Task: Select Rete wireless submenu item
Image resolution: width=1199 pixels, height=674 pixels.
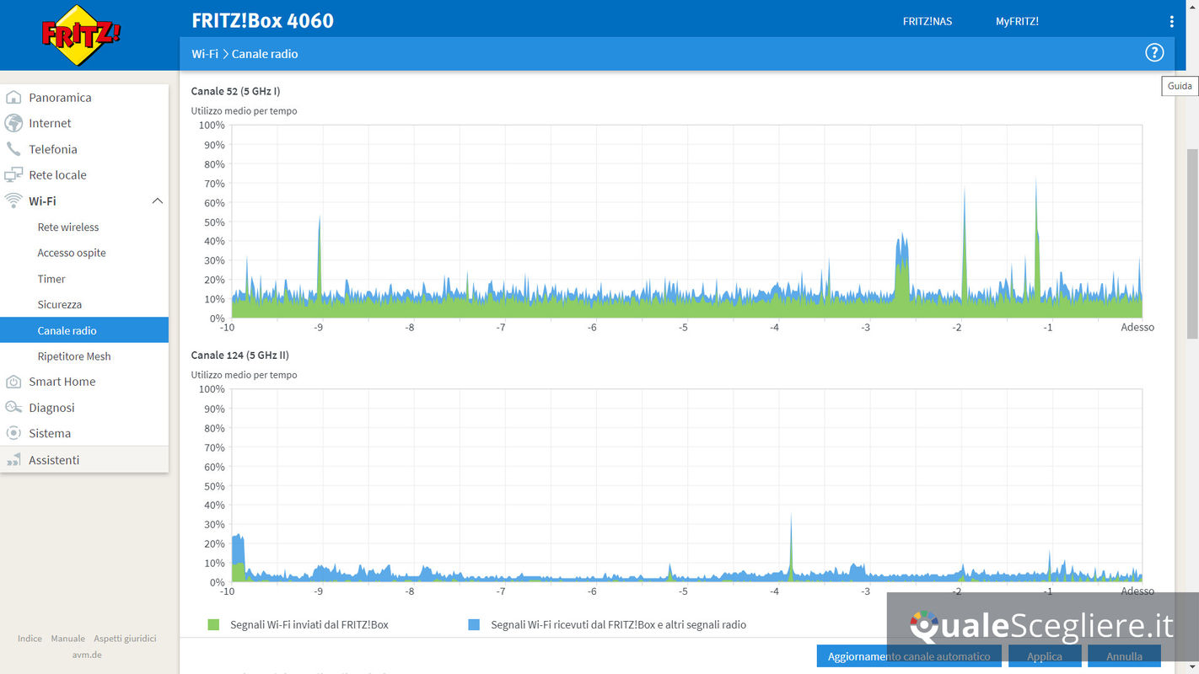Action: [x=68, y=227]
